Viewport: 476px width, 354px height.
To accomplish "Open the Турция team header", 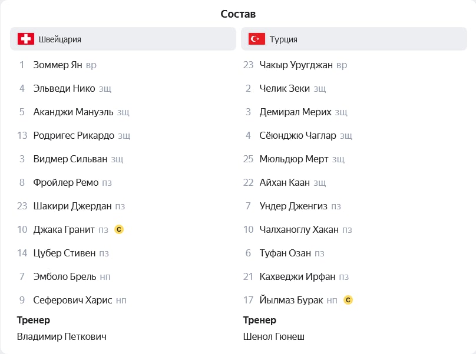I will point(354,39).
